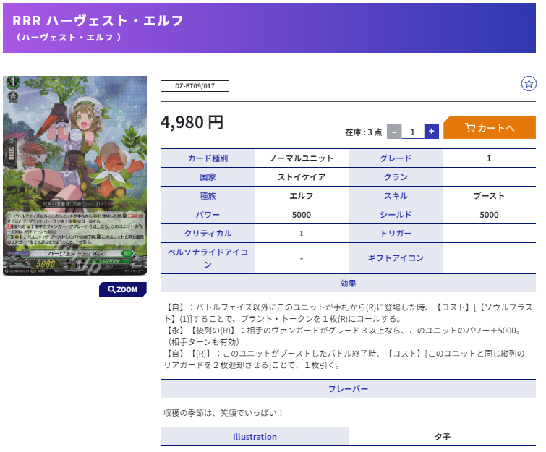Image resolution: width=546 pixels, height=452 pixels.
Task: Click the ブースト skill value
Action: [x=489, y=196]
